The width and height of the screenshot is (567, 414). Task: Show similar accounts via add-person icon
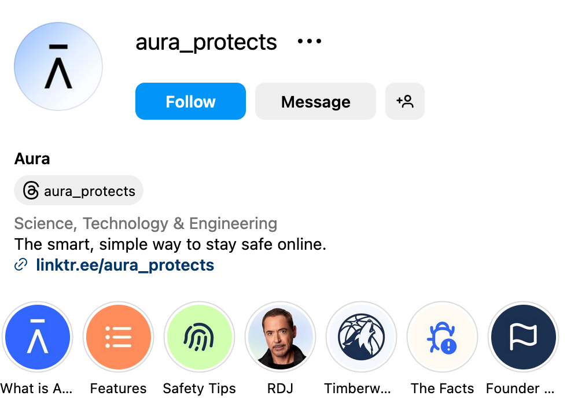click(x=404, y=101)
